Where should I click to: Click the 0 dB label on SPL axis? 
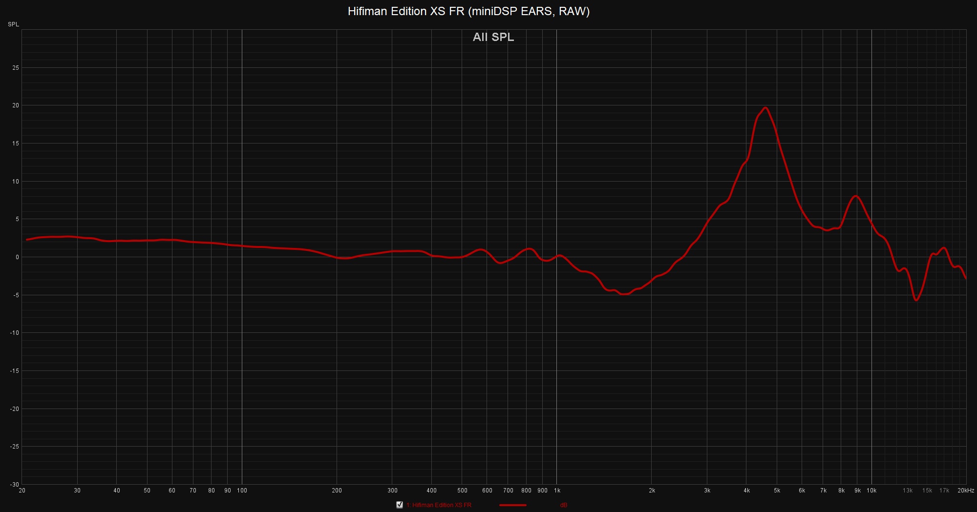click(17, 257)
